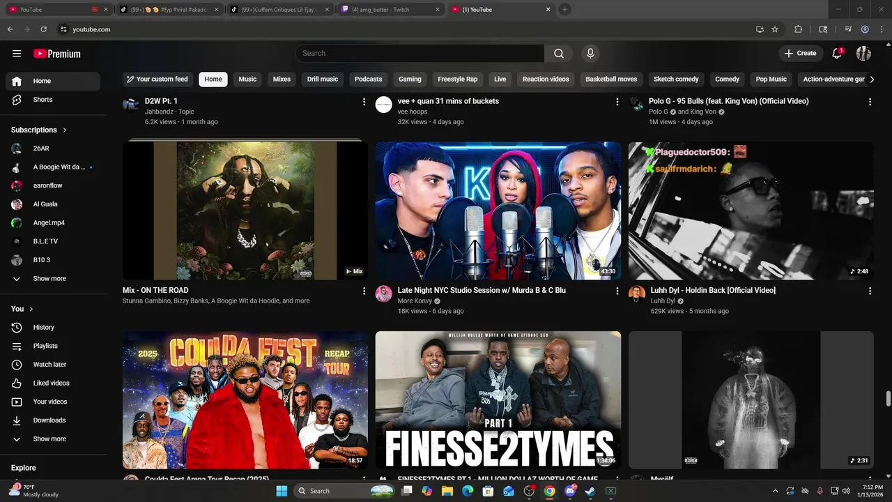Open the vee hoops channel avatar
Screen dimensions: 892x502
pyautogui.click(x=384, y=105)
